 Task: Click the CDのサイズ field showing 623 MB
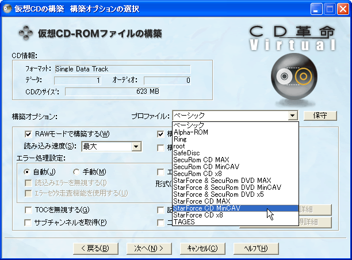112,91
